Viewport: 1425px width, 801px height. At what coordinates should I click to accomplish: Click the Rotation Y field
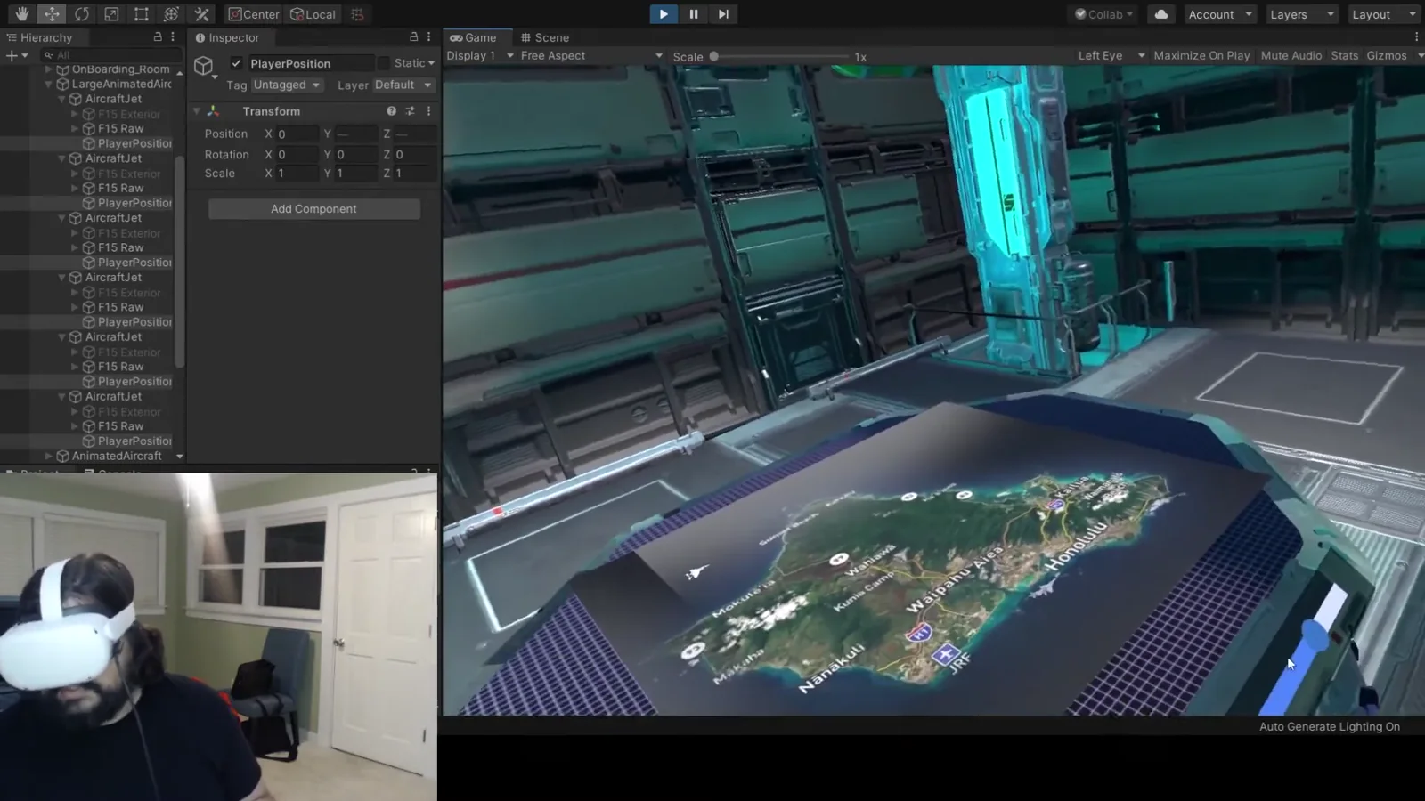(355, 154)
